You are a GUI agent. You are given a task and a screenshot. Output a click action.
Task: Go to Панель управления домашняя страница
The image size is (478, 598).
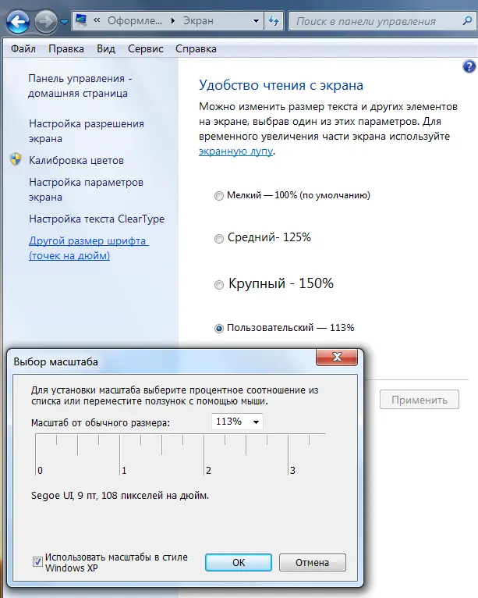(x=80, y=86)
